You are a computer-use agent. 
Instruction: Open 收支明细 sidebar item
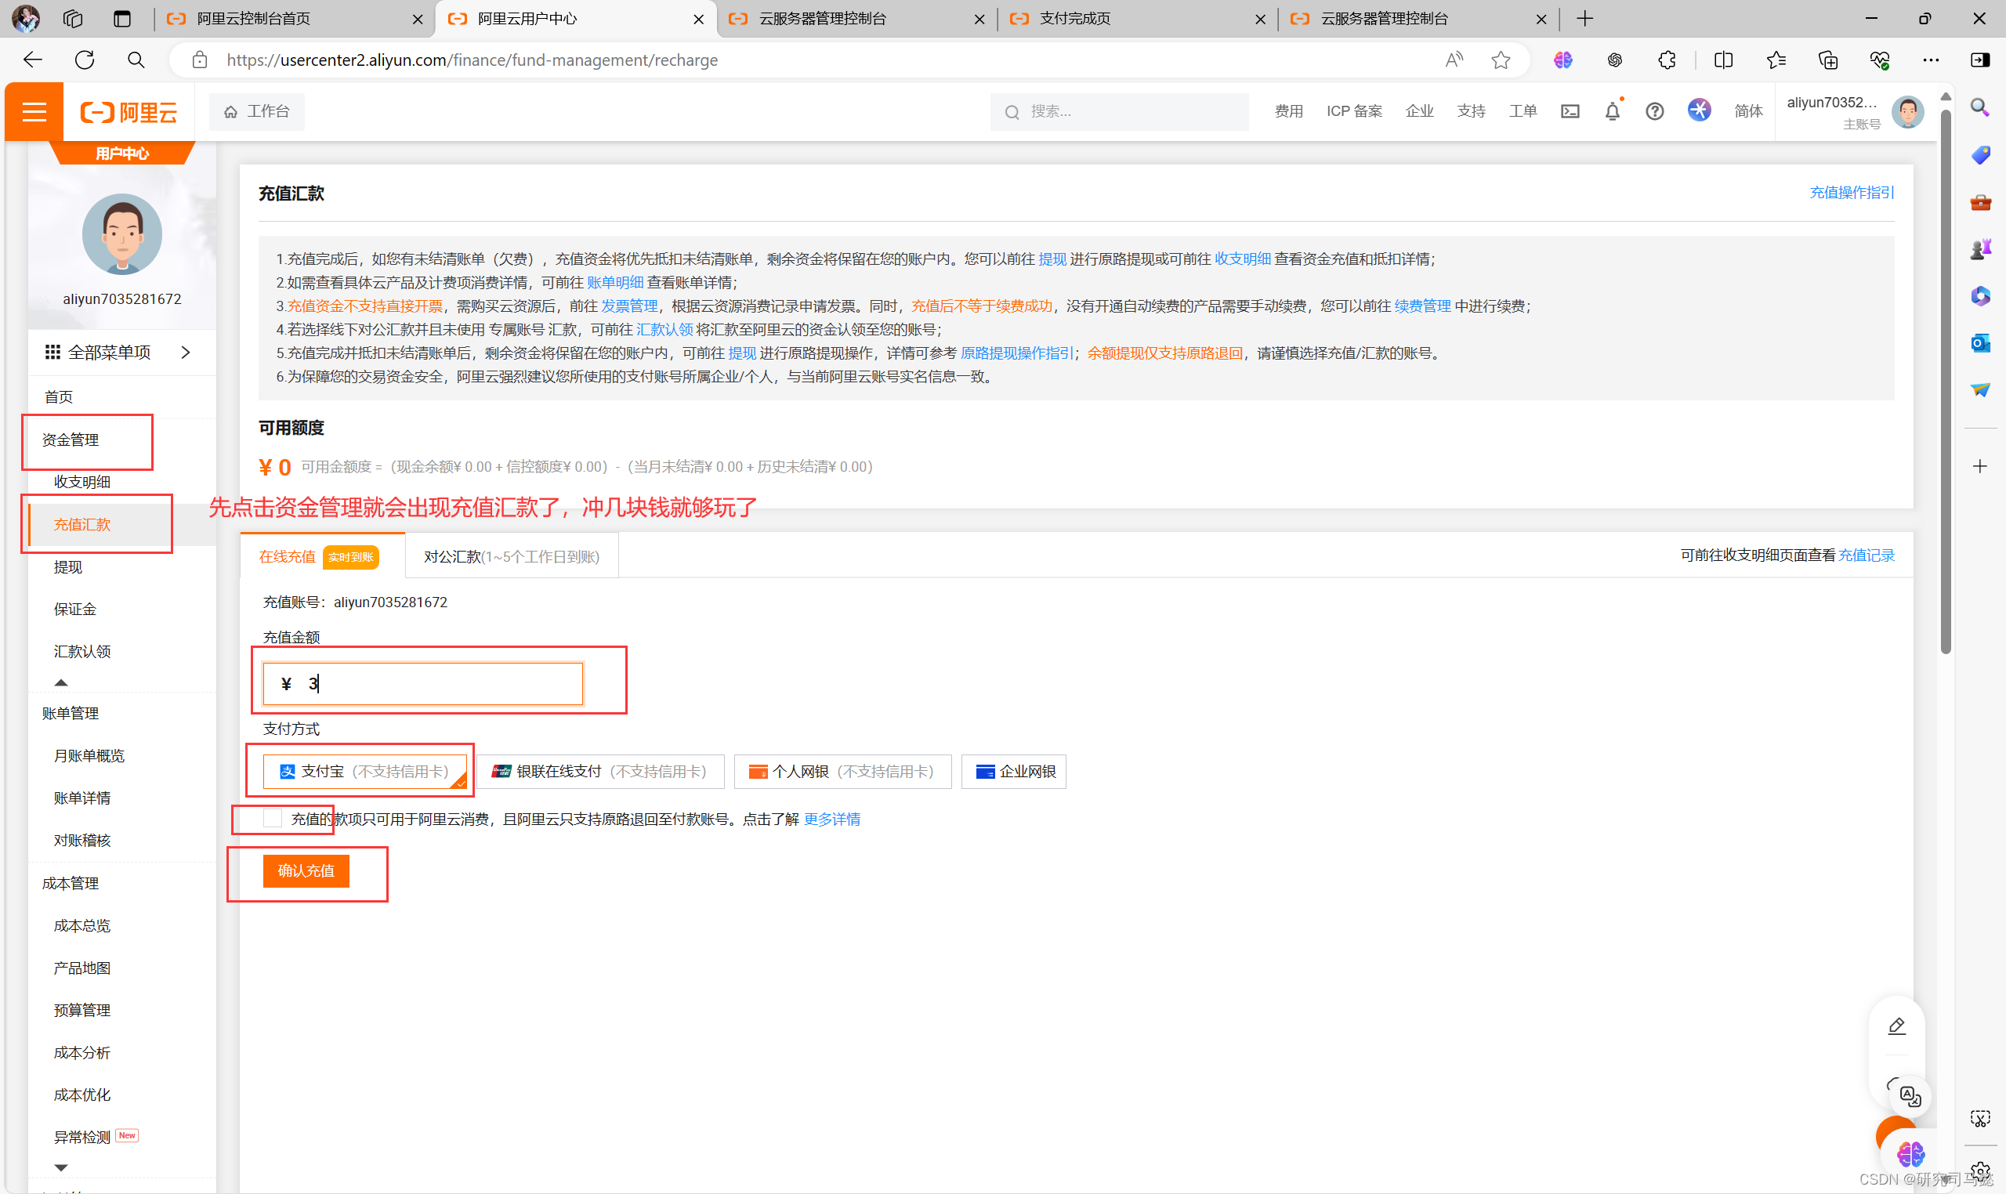pos(82,482)
